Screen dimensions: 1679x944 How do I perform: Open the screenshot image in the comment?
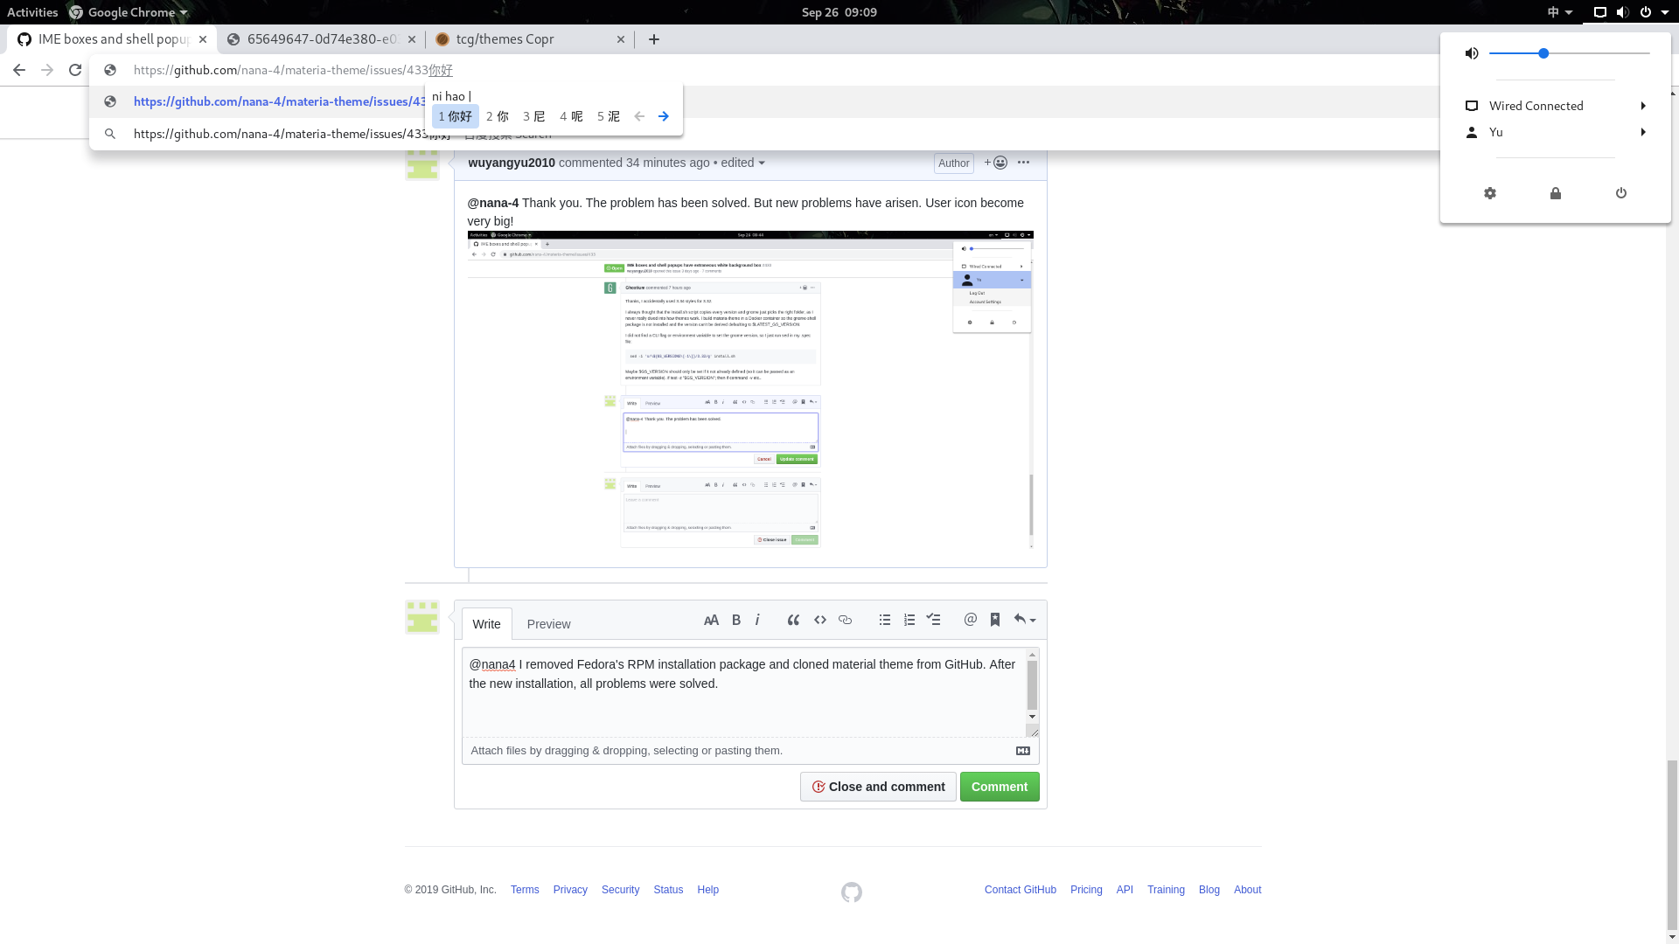pos(750,390)
